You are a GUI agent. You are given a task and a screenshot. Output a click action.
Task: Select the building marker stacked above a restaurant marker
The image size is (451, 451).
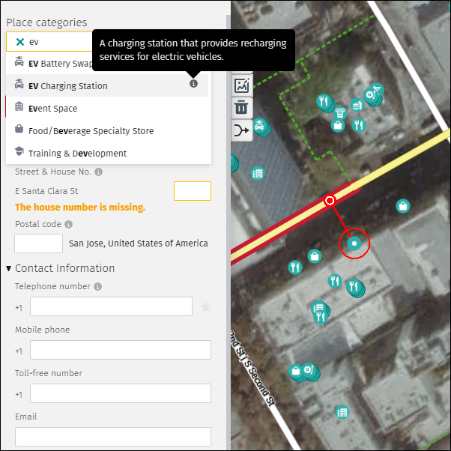tap(319, 309)
